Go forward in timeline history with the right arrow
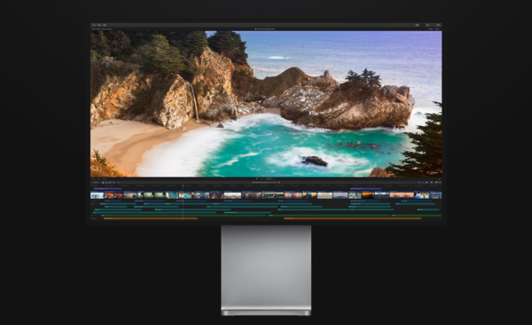532x325 pixels. [x=279, y=183]
